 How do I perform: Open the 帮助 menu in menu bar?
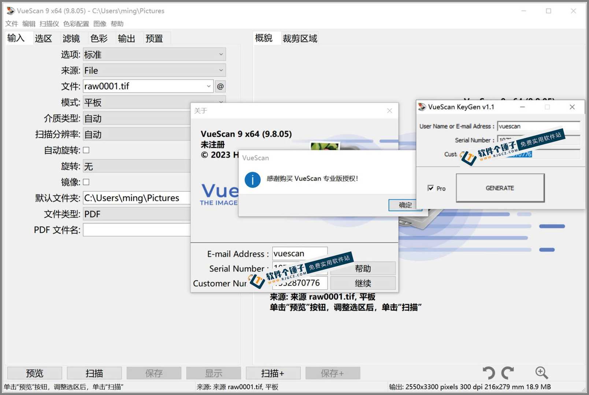click(117, 24)
